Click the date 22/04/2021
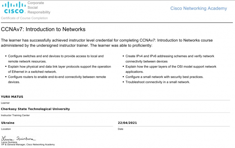The image size is (235, 148). tap(127, 123)
